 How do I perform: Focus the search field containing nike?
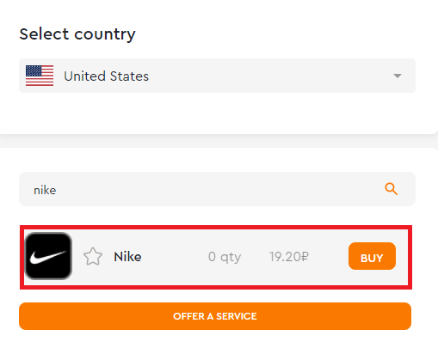[217, 189]
